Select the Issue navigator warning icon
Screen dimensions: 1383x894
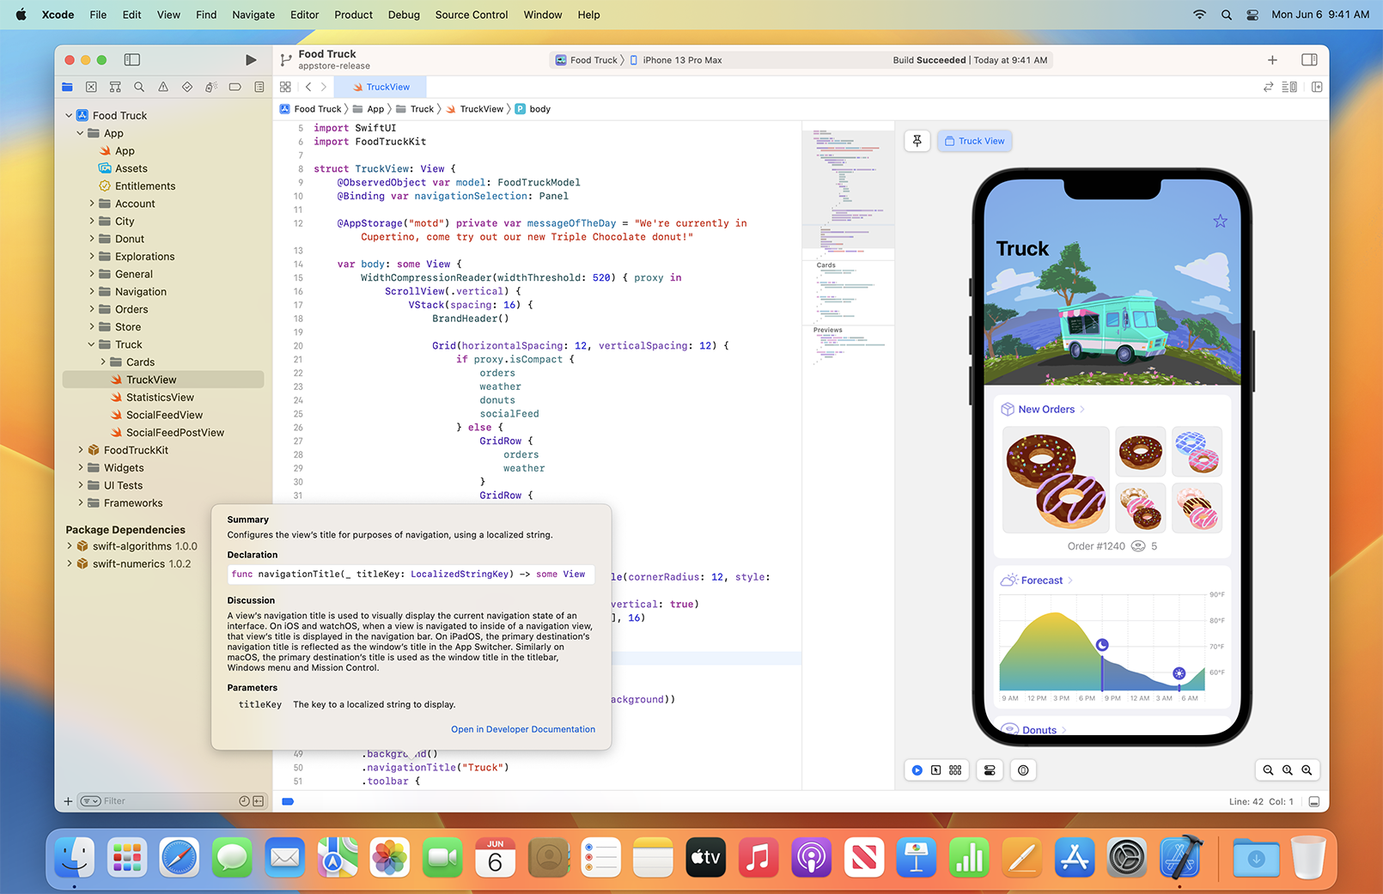(x=162, y=87)
